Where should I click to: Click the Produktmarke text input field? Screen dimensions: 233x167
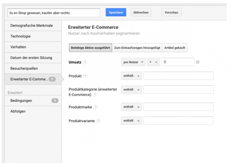[x=178, y=107]
